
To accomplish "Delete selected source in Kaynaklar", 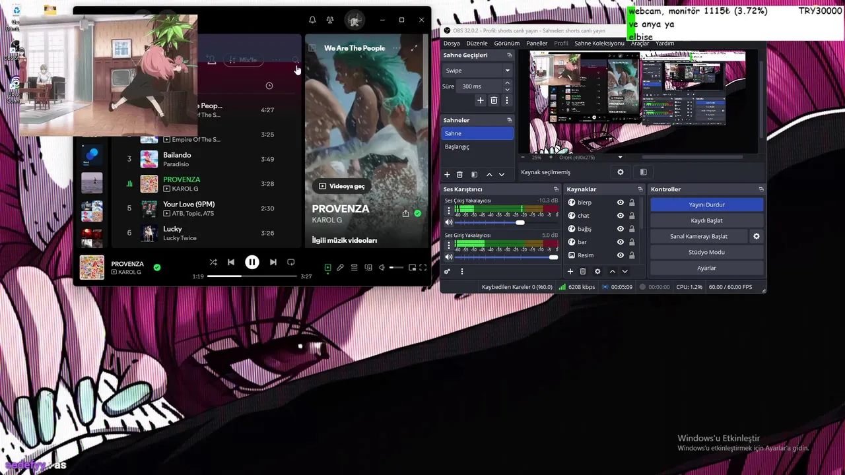I will (x=583, y=271).
